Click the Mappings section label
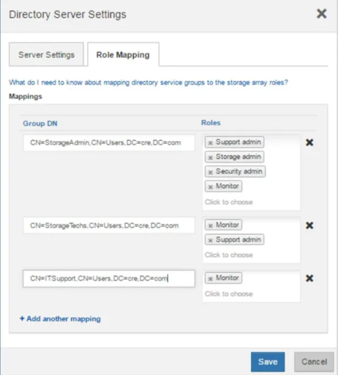This screenshot has width=340, height=375. click(26, 96)
